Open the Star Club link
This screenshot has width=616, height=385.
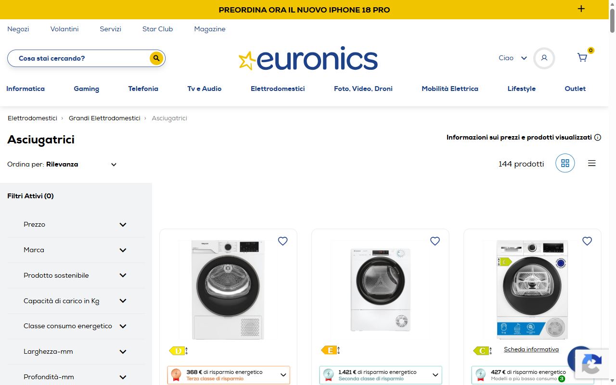(157, 29)
